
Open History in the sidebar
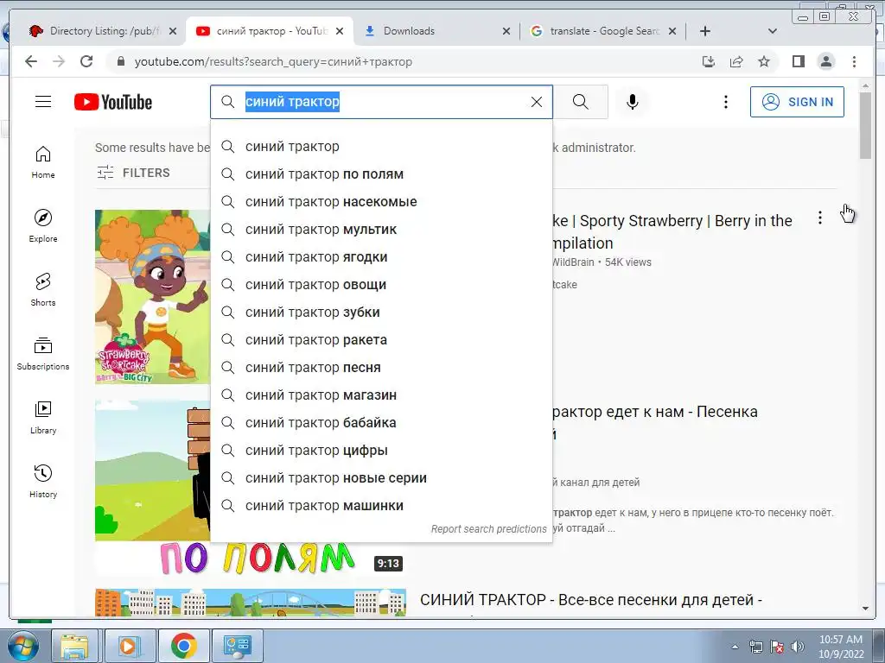(43, 481)
